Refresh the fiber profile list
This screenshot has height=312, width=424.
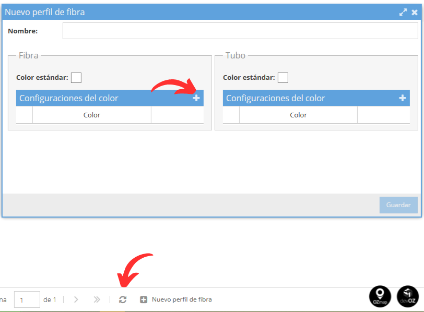[x=123, y=299]
